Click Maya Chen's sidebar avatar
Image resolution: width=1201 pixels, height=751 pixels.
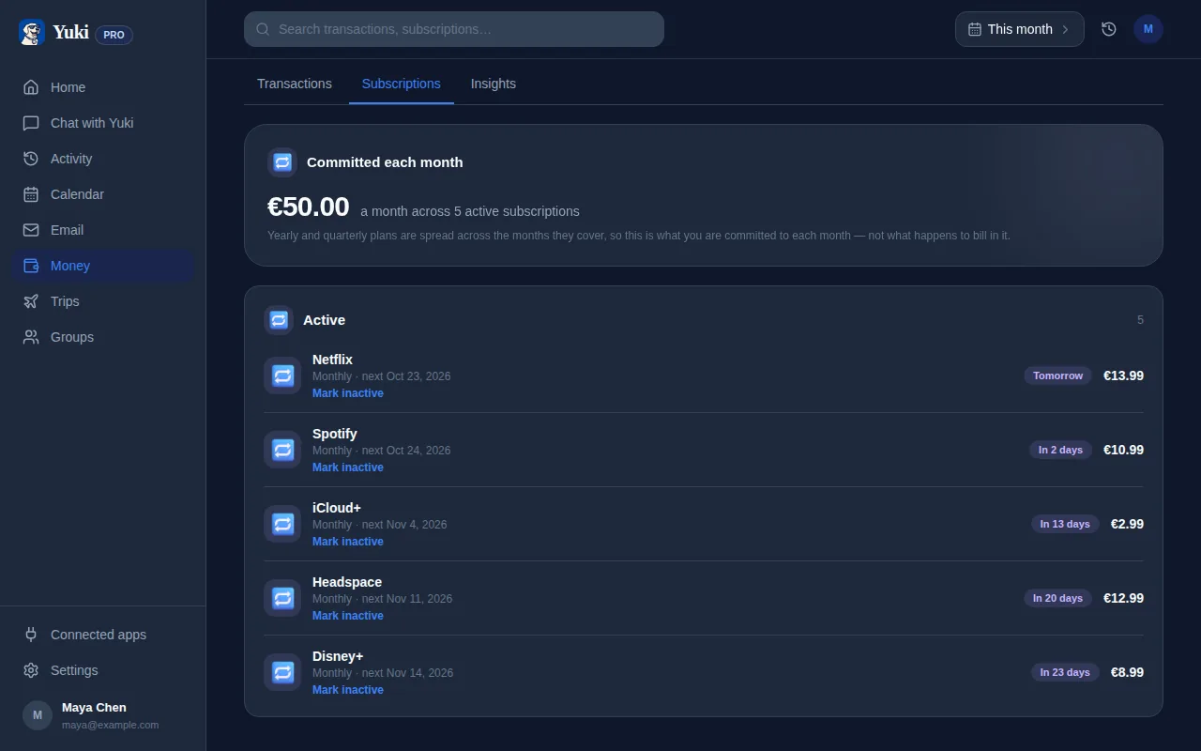tap(38, 715)
